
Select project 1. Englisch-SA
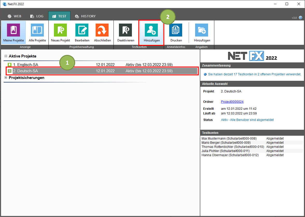click(102, 65)
